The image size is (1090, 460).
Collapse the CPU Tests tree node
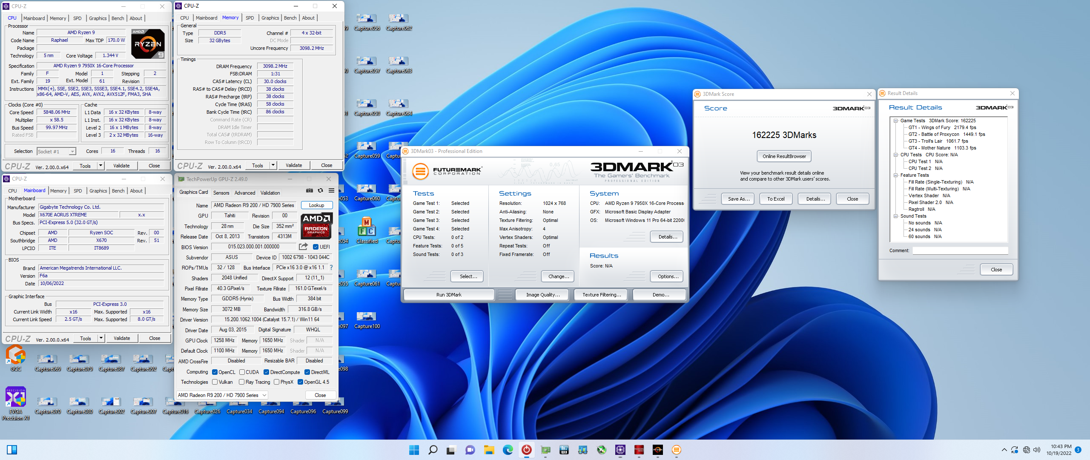[896, 155]
